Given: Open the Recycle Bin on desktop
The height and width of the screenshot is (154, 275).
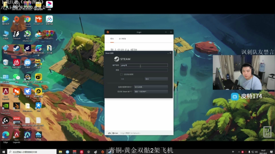Looking at the screenshot, I should pyautogui.click(x=6, y=64).
